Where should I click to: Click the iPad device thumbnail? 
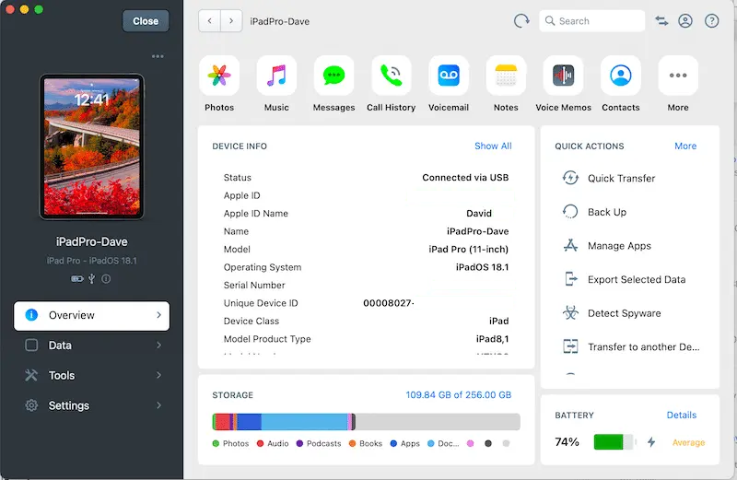point(91,146)
